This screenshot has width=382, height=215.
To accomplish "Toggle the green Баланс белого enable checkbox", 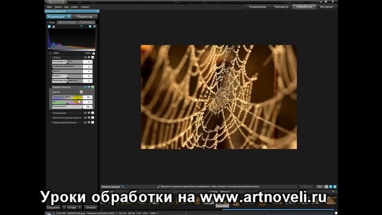I will tap(93, 87).
